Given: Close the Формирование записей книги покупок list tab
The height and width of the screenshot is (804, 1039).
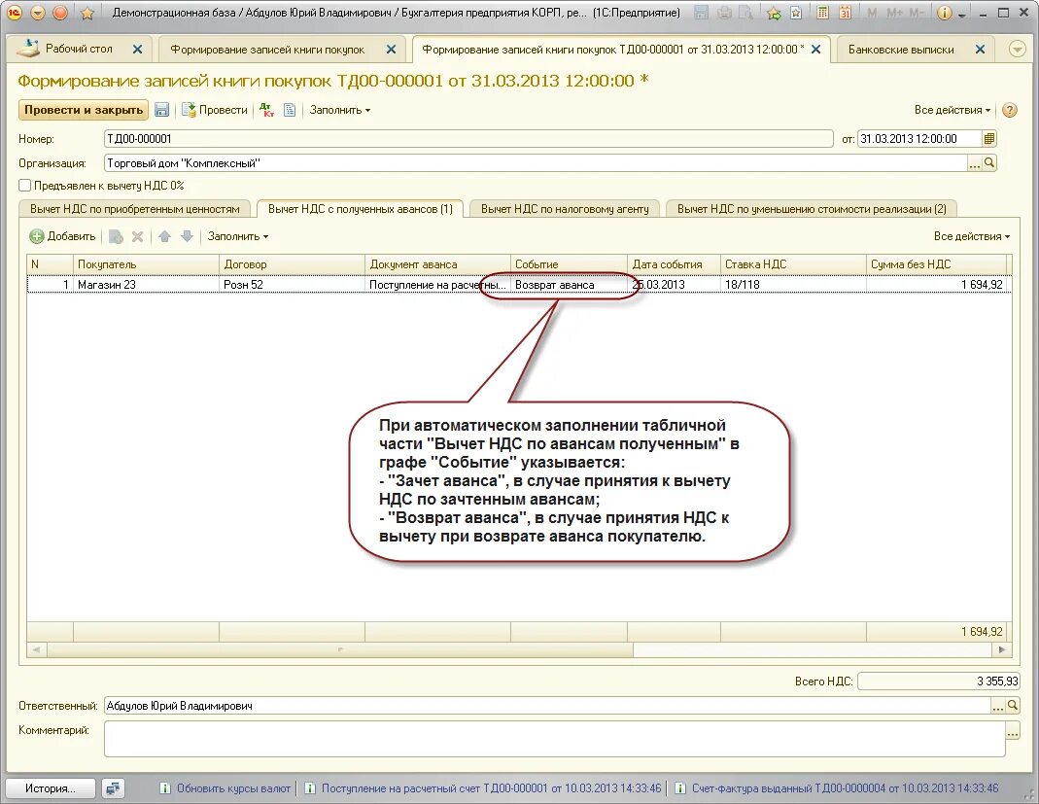Looking at the screenshot, I should pos(391,50).
